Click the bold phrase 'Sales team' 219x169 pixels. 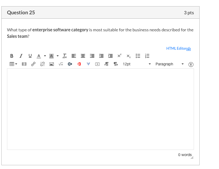pyautogui.click(x=17, y=36)
